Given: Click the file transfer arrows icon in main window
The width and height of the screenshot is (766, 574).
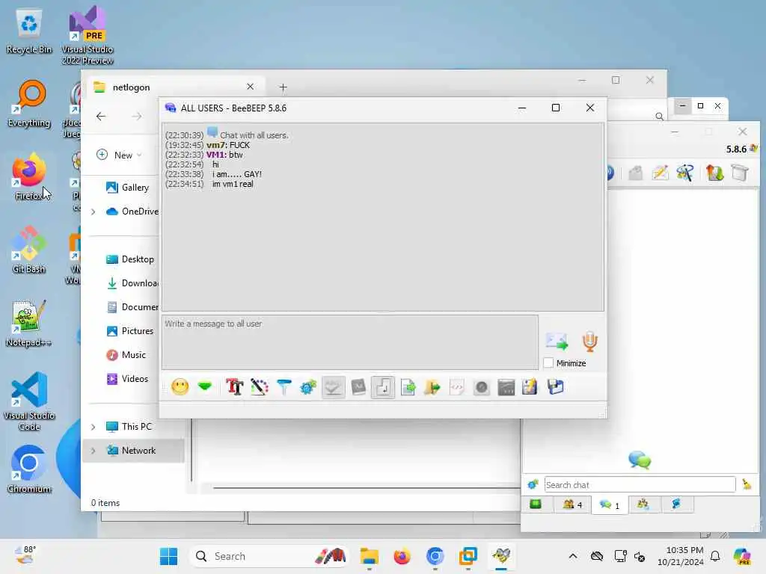Looking at the screenshot, I should (x=714, y=173).
